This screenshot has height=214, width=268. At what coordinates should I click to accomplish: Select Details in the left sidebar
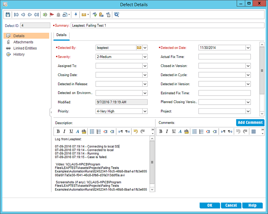tap(26, 36)
